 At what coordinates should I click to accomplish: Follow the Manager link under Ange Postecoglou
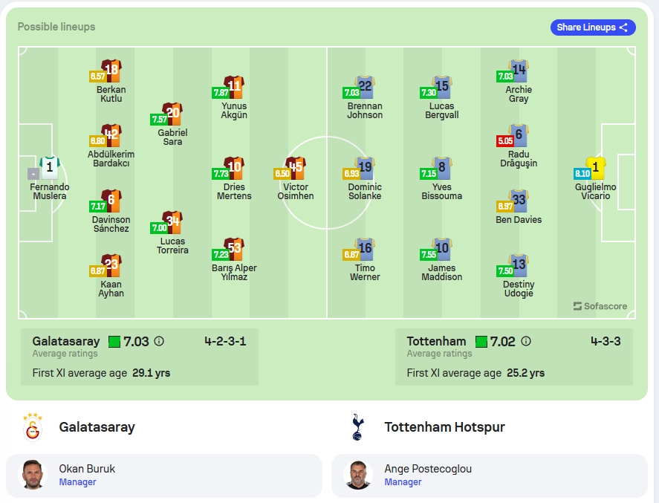[403, 482]
